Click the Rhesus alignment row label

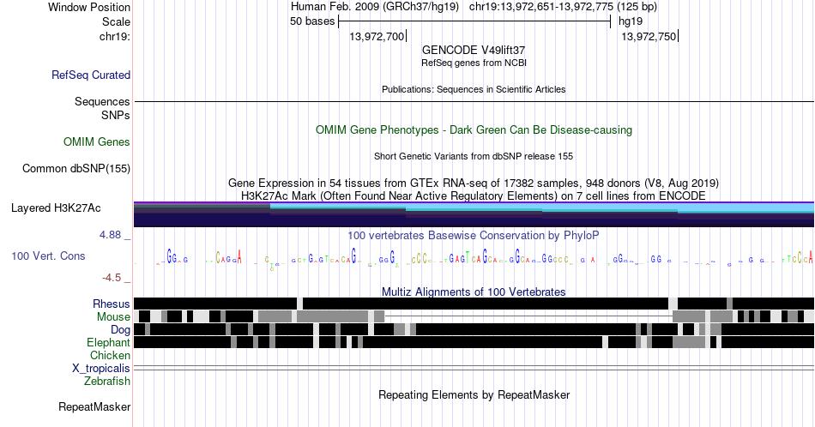pyautogui.click(x=112, y=304)
